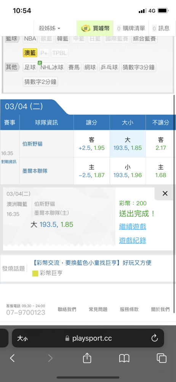Image resolution: width=176 pixels, height=382 pixels.
Task: Choose the 足球 sport button
Action: click(x=30, y=67)
